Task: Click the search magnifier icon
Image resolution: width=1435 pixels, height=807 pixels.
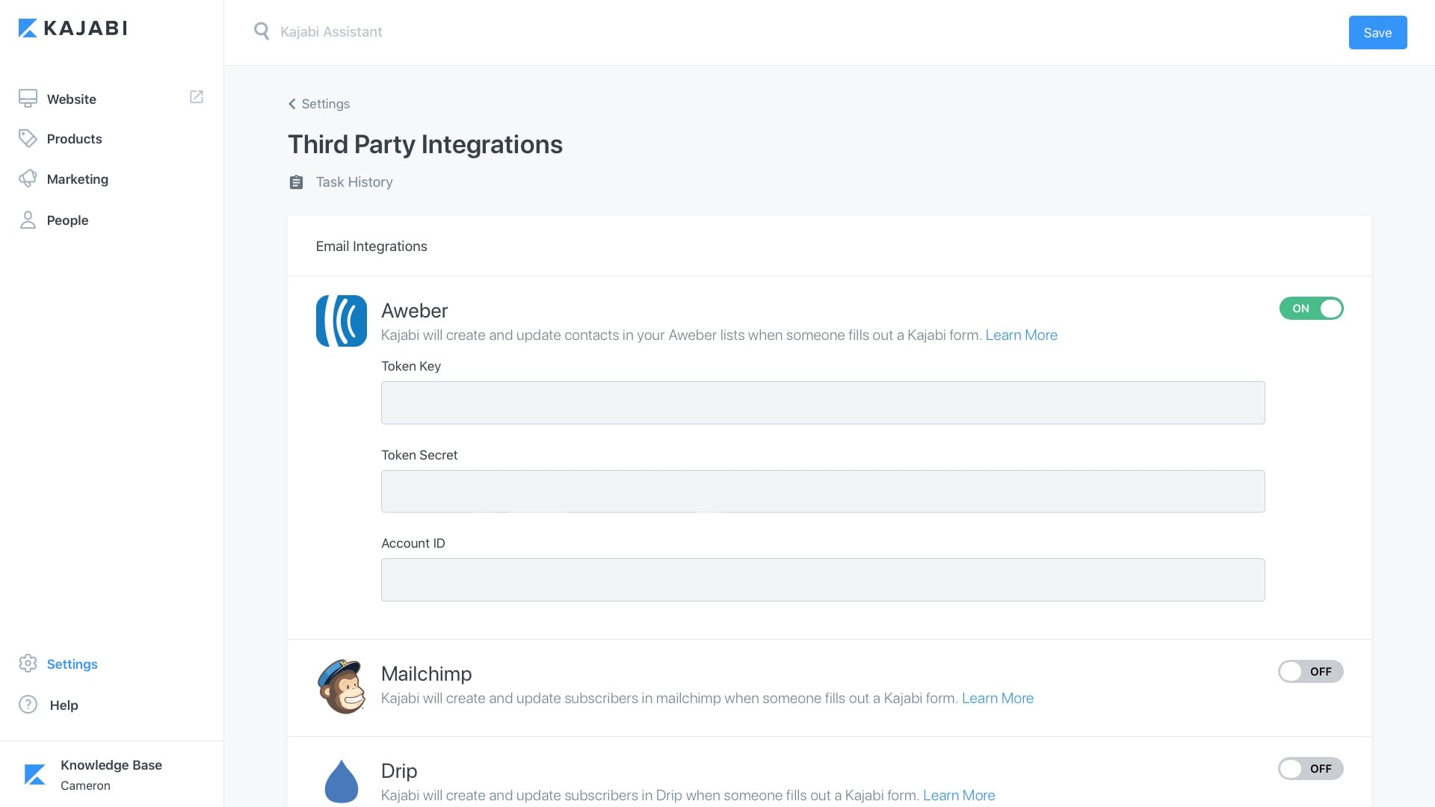Action: 262,31
